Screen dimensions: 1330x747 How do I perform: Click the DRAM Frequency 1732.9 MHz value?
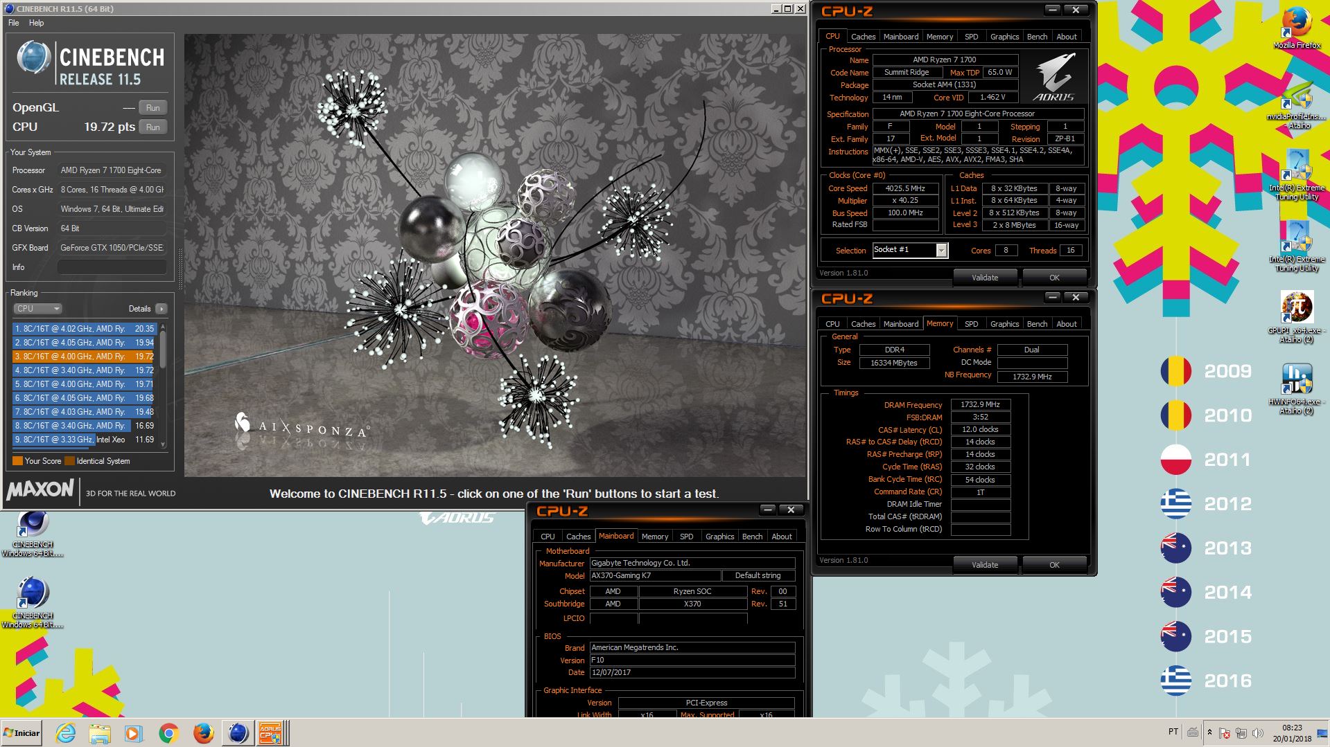980,405
